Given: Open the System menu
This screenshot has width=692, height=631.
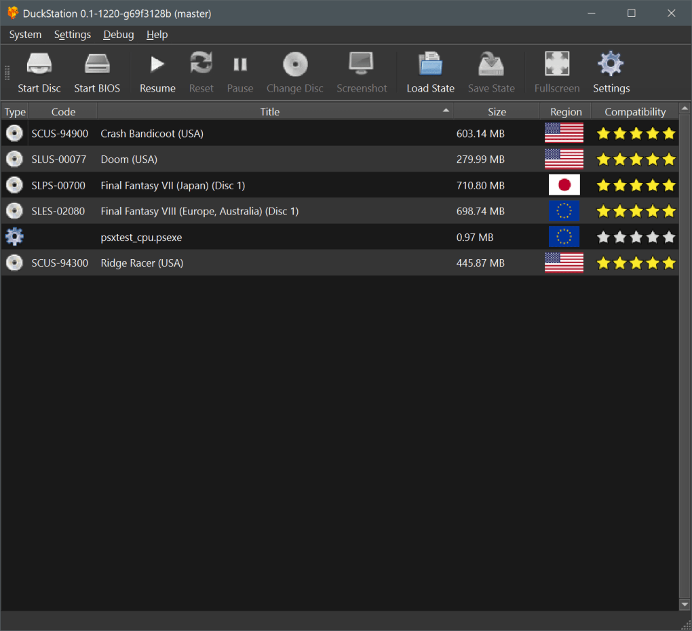Looking at the screenshot, I should pyautogui.click(x=25, y=35).
